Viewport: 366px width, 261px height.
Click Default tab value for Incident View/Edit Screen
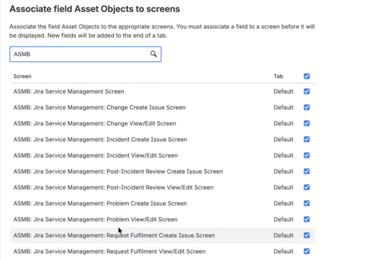point(283,155)
